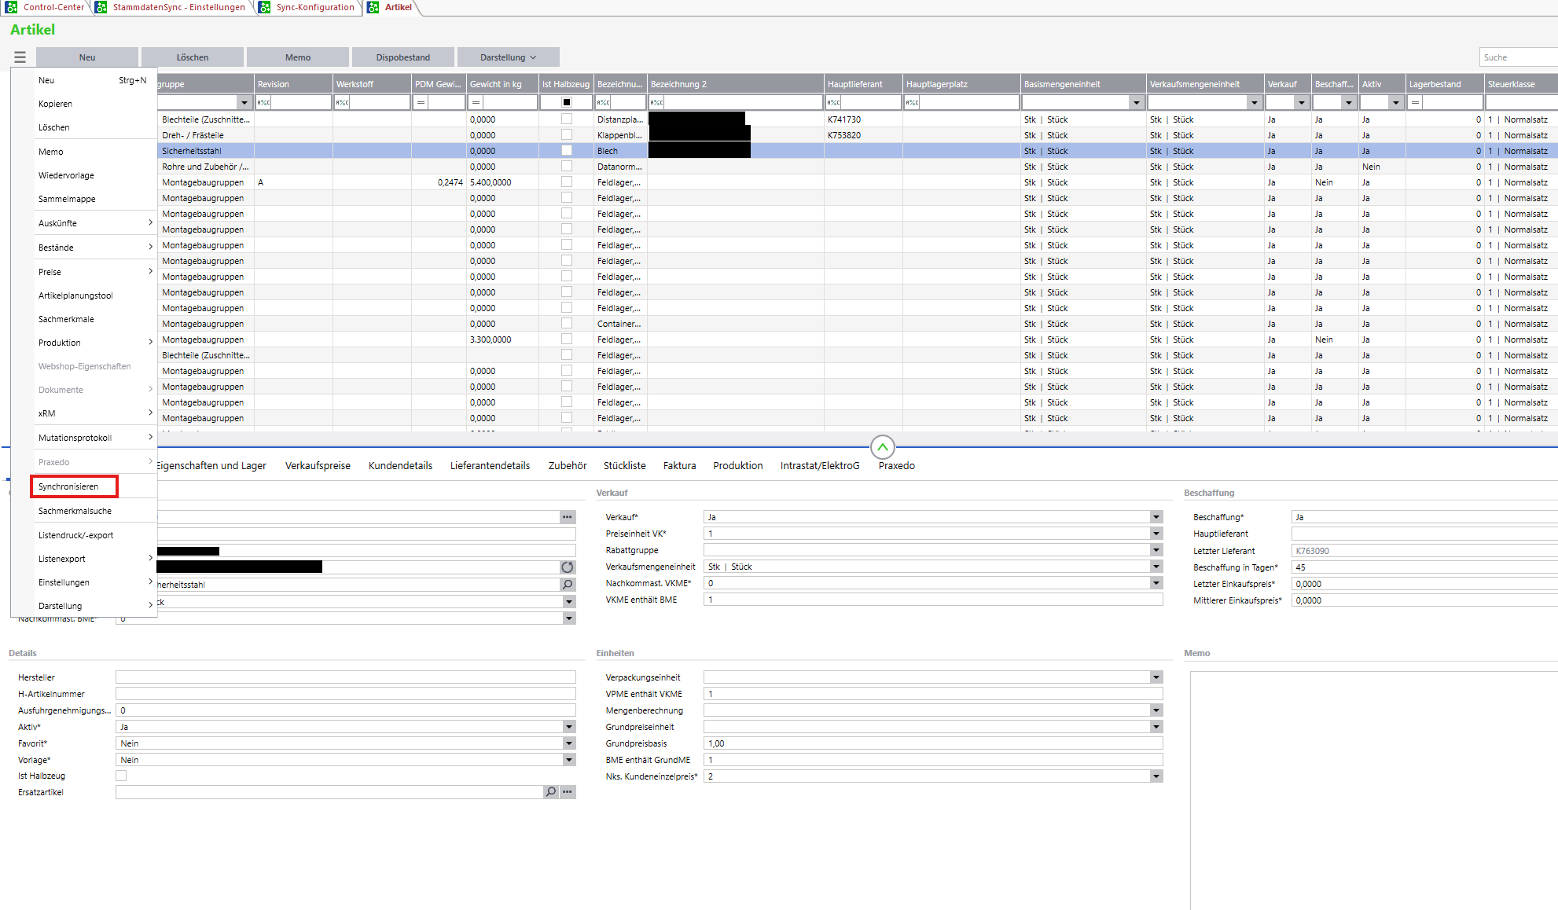Check Ist Halbzeug box in the Details section
This screenshot has height=910, width=1558.
tap(121, 776)
